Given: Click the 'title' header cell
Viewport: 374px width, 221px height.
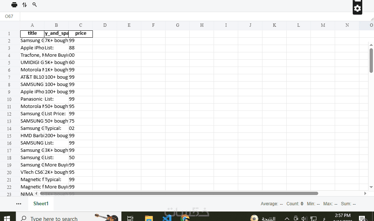Looking at the screenshot, I should click(x=32, y=34).
